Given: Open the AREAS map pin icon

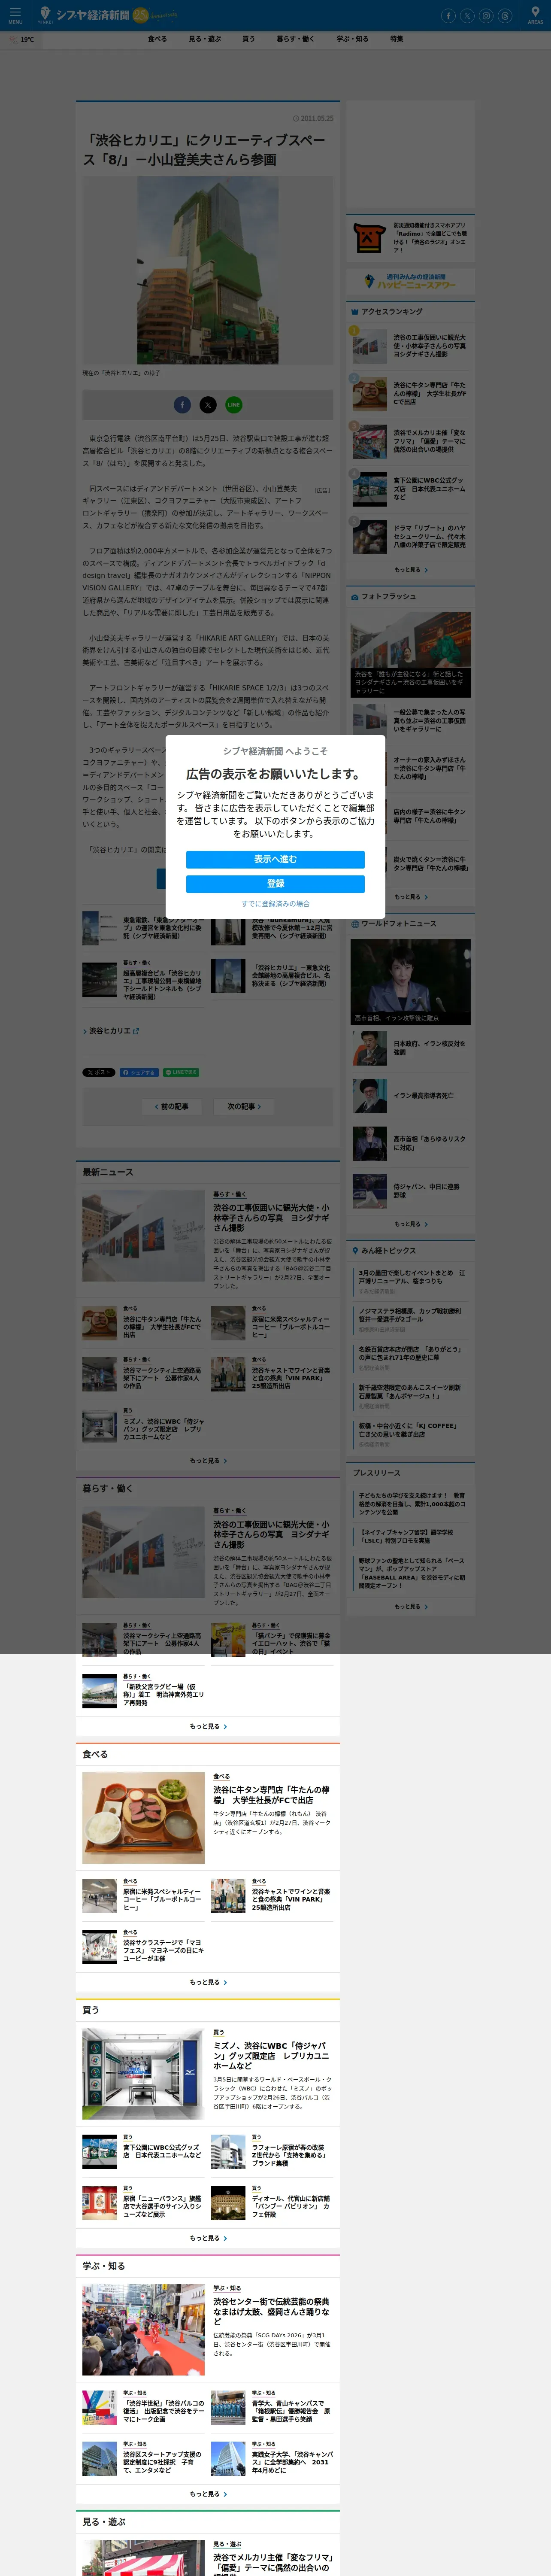Looking at the screenshot, I should click(x=535, y=15).
